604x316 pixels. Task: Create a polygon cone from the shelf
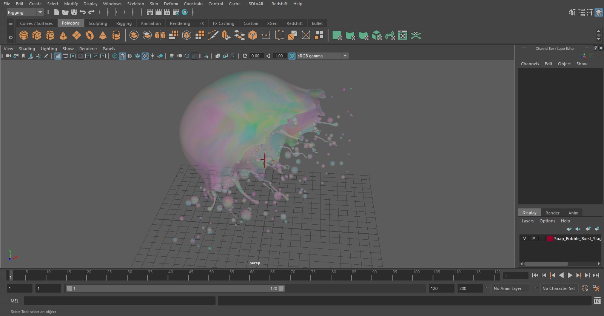pyautogui.click(x=63, y=35)
